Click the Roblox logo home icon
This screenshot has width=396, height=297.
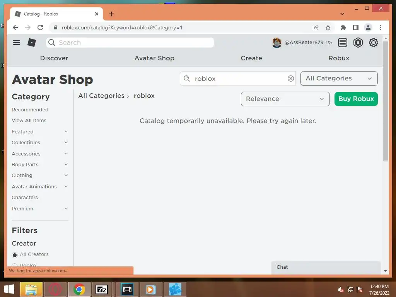(x=32, y=43)
